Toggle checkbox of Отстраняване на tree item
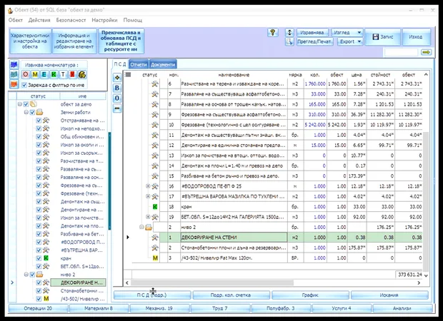 [39, 121]
